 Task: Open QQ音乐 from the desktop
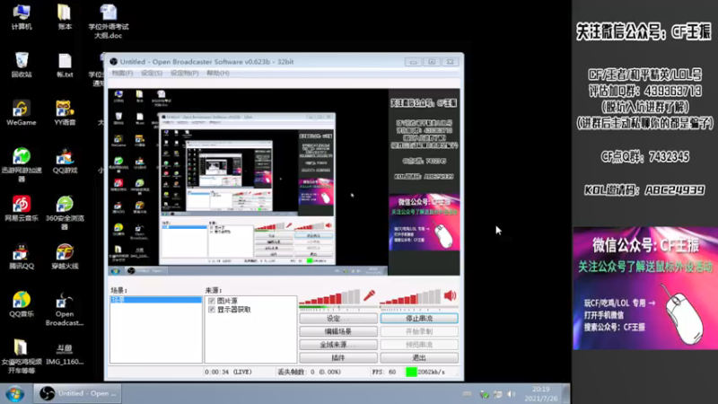[x=22, y=304]
